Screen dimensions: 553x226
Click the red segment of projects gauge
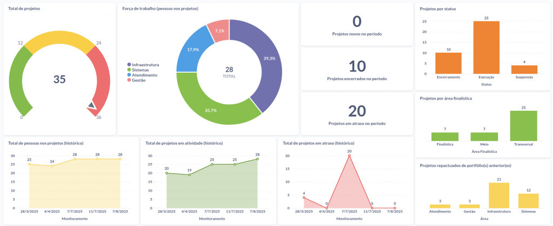pyautogui.click(x=100, y=79)
